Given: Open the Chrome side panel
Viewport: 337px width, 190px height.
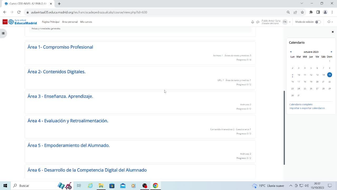Looking at the screenshot, I should (x=318, y=12).
